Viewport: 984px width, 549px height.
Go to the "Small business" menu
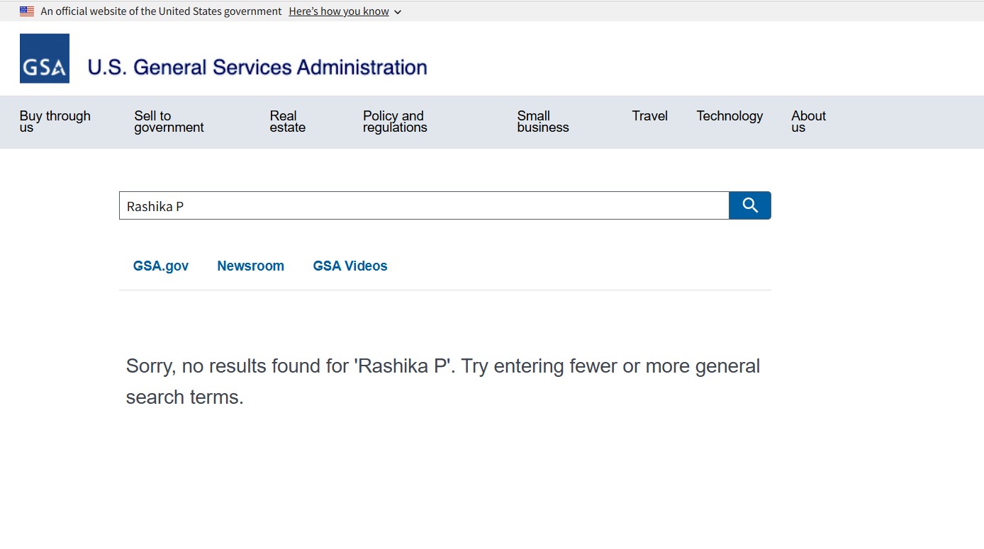tap(542, 122)
